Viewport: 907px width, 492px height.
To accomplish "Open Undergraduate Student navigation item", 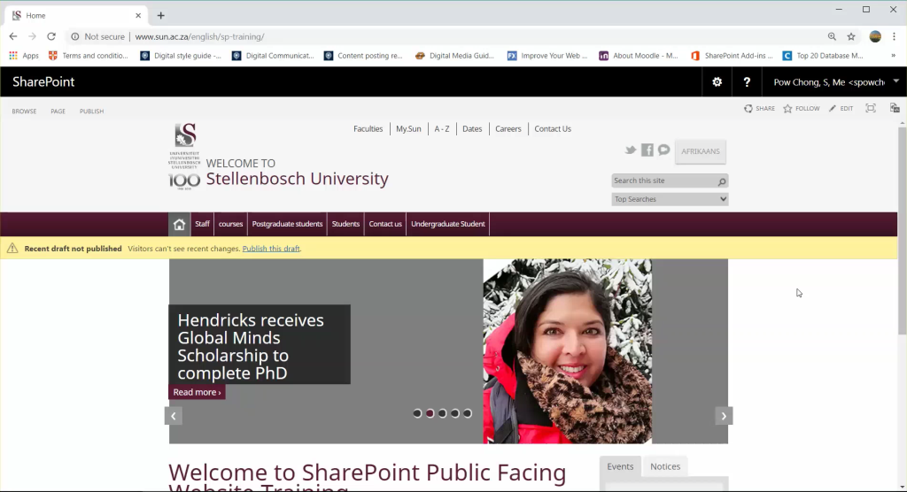I will click(448, 224).
